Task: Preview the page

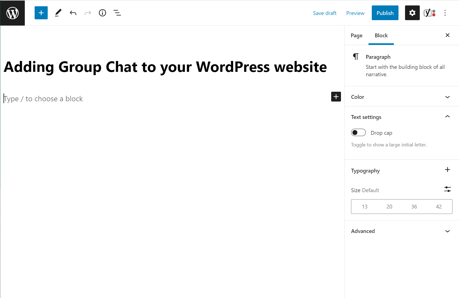Action: (355, 13)
